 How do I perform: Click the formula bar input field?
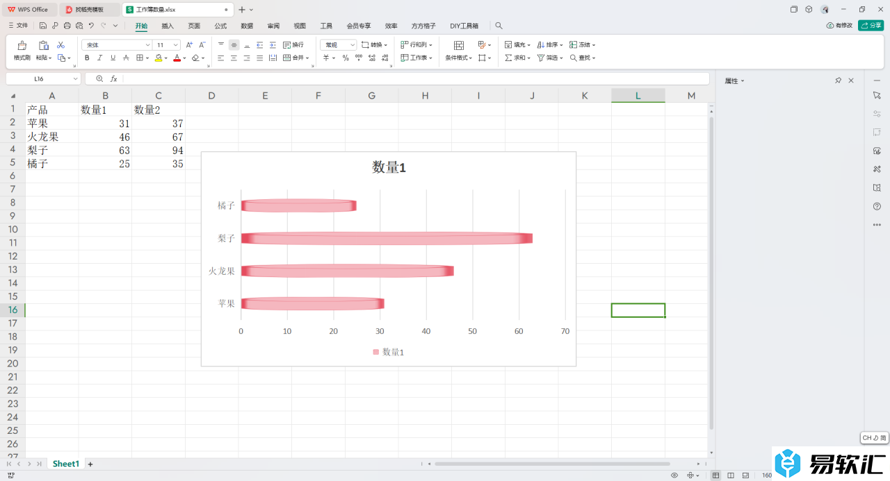[416, 79]
